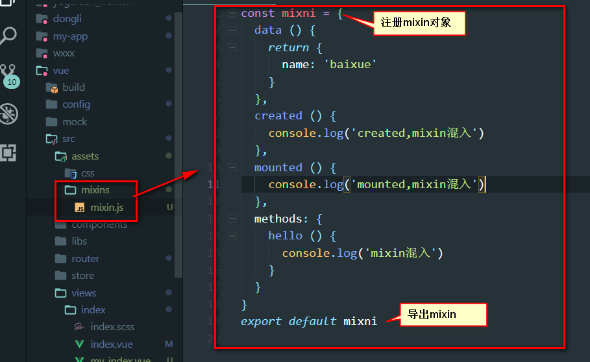590x362 pixels.
Task: Collapse the src folder
Action: (69, 139)
